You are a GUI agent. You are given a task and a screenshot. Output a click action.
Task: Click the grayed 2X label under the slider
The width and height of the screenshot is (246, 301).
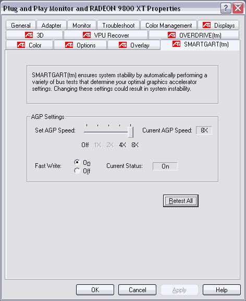coord(110,145)
